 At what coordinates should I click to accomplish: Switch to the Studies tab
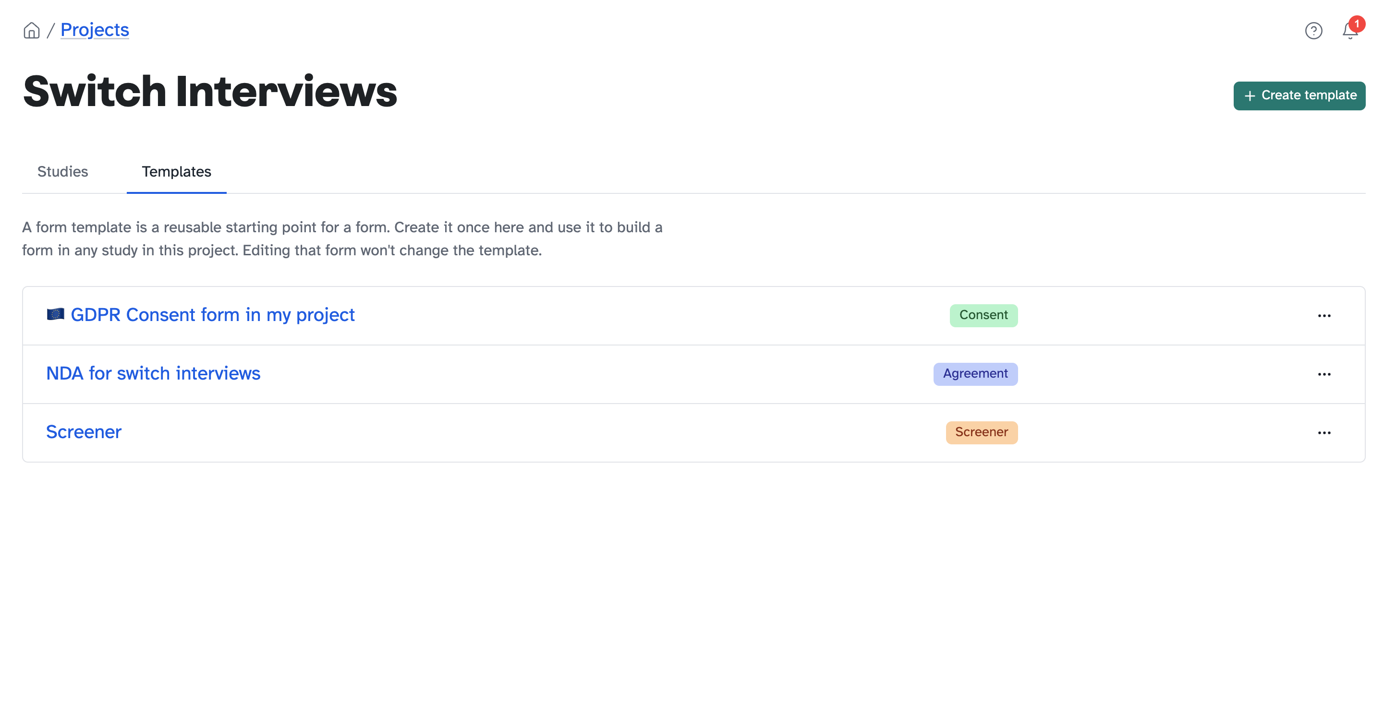(63, 171)
